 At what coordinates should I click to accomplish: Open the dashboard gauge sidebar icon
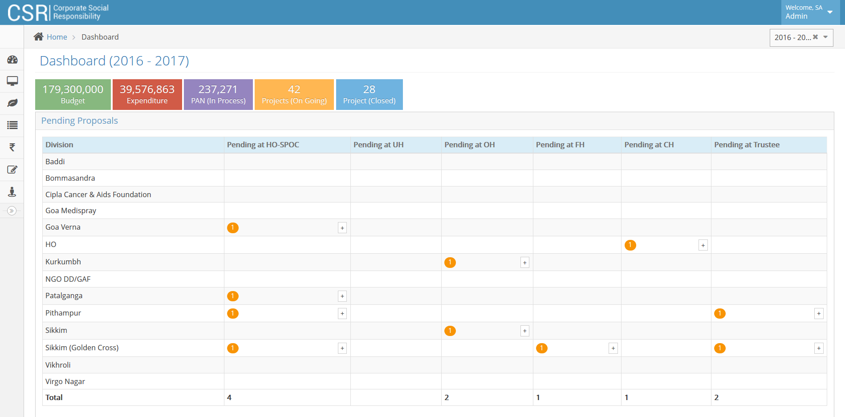12,60
